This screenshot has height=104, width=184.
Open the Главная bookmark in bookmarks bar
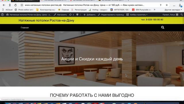click(64, 10)
